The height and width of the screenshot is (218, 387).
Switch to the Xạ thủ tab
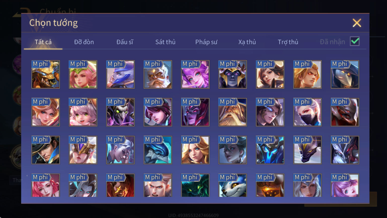[x=247, y=42]
